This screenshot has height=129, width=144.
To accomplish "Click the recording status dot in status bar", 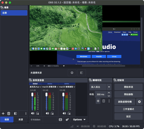I will click(94, 126).
